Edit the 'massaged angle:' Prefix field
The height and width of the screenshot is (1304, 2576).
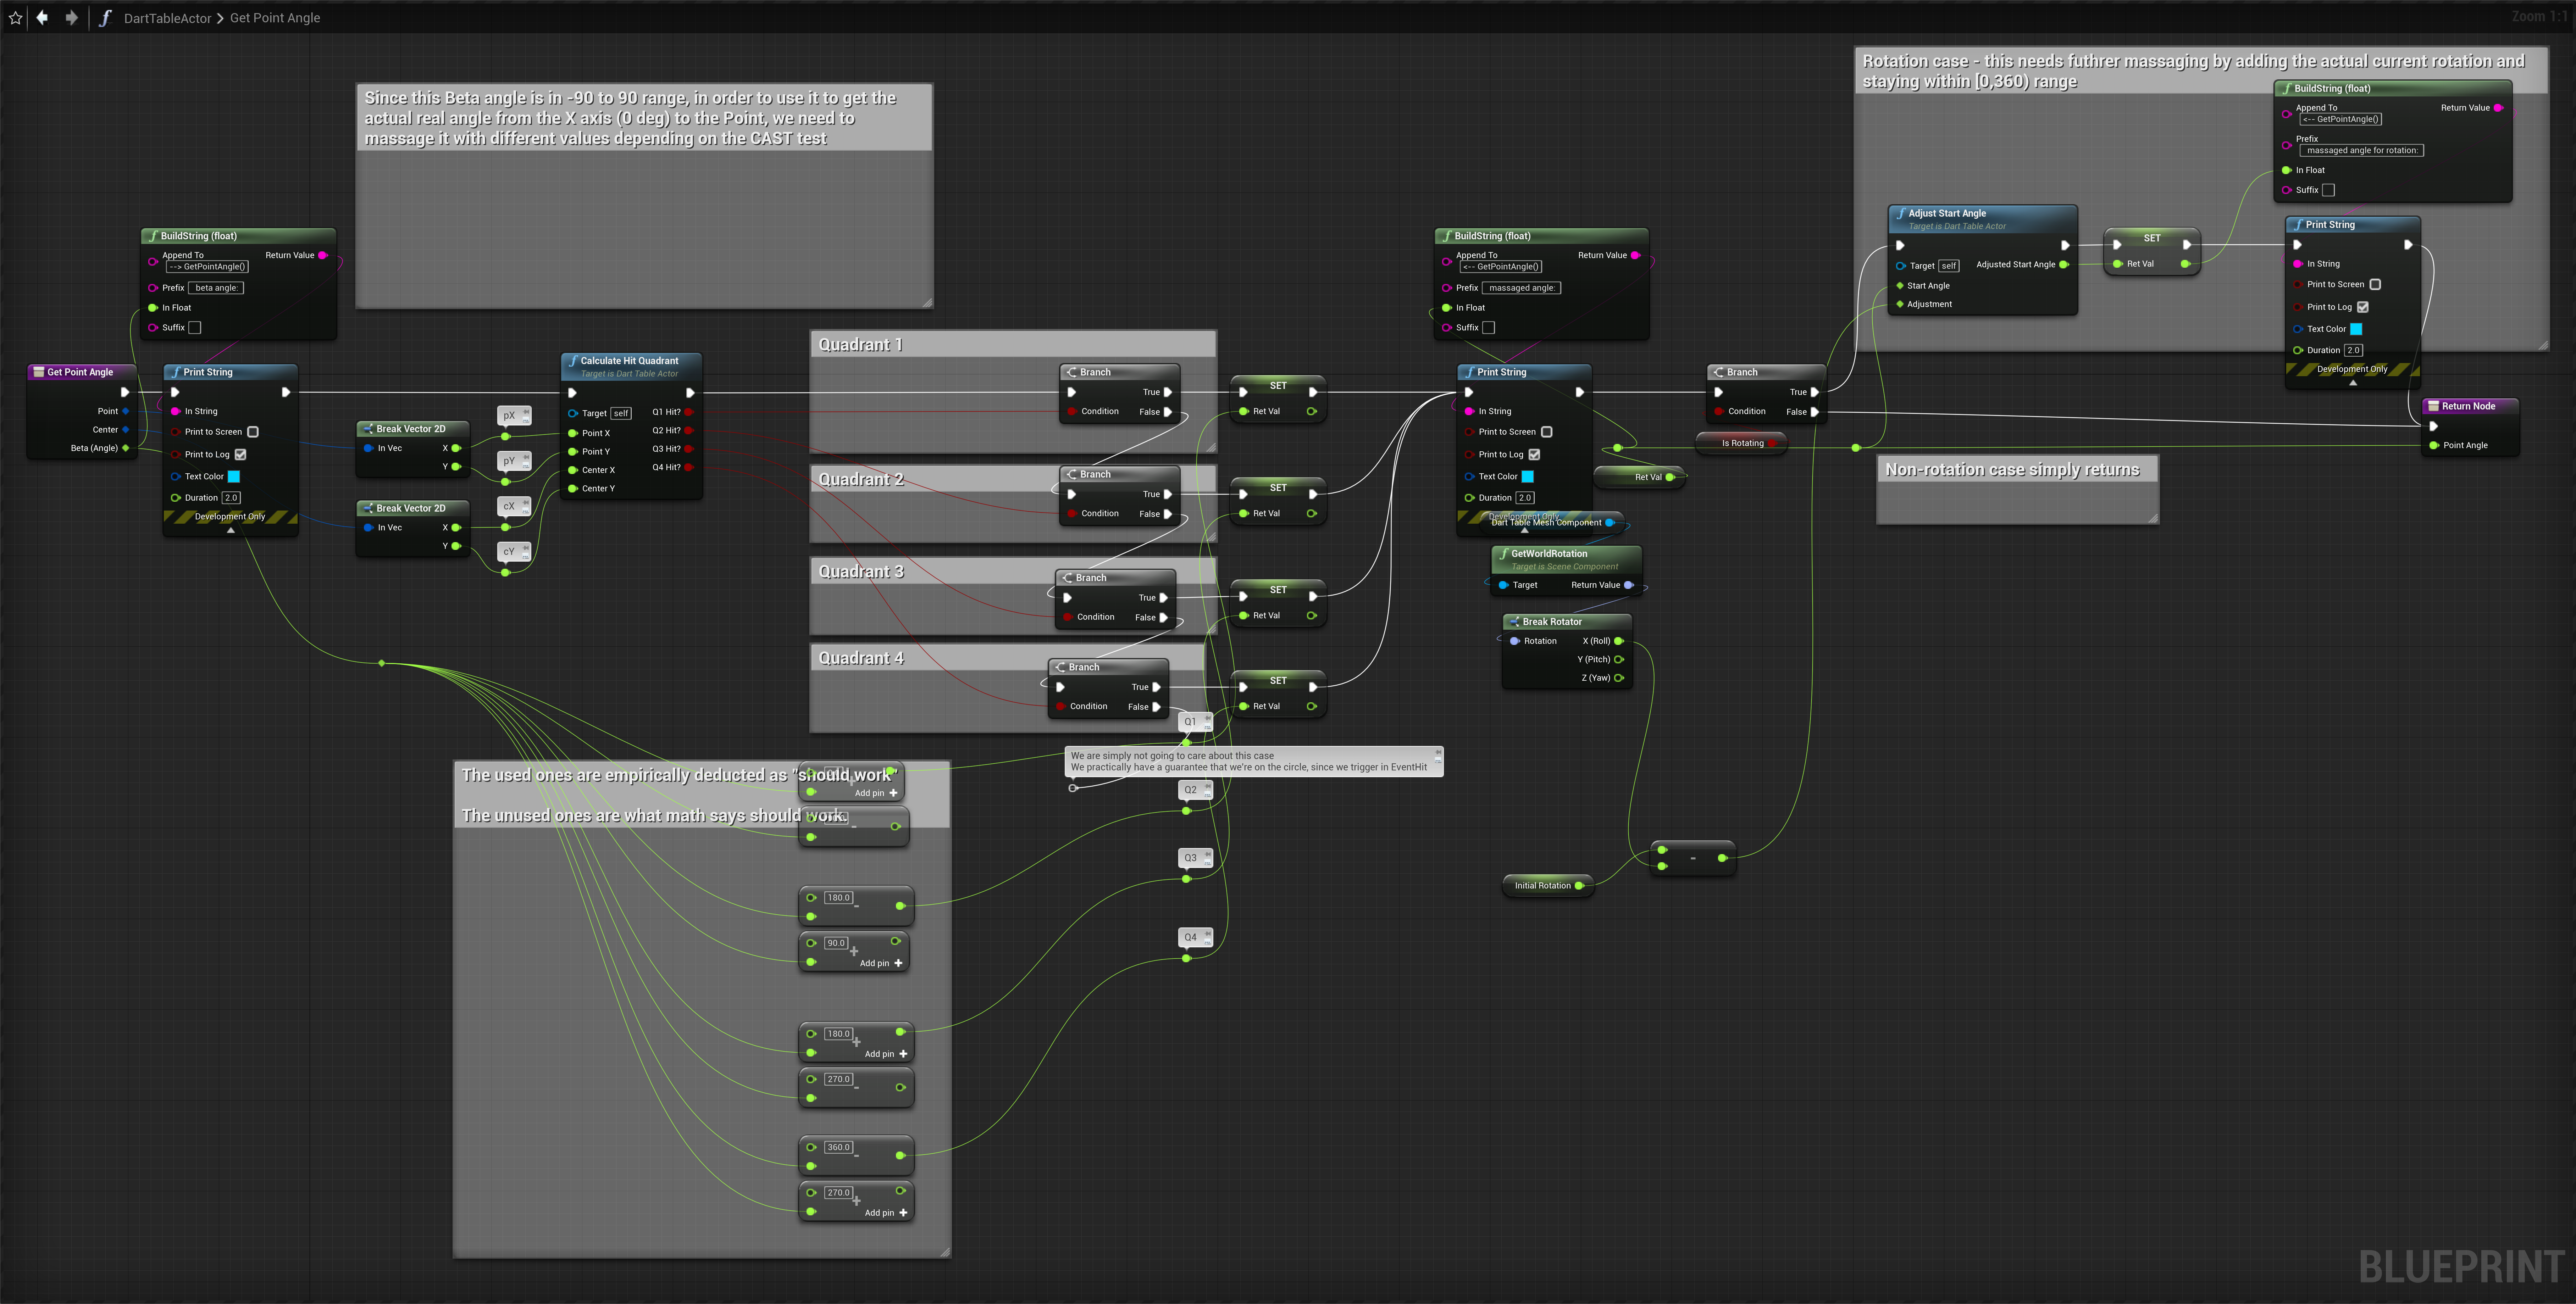click(1522, 288)
